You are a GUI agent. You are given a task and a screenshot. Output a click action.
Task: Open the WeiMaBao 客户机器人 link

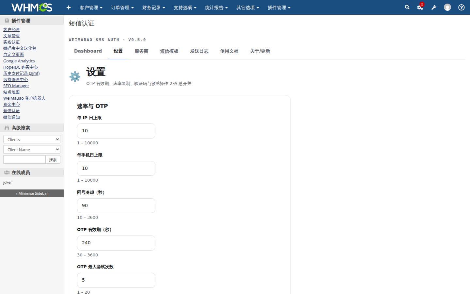[x=24, y=98]
